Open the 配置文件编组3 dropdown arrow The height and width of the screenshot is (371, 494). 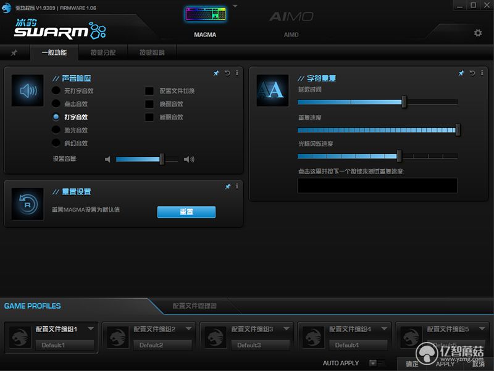(287, 329)
